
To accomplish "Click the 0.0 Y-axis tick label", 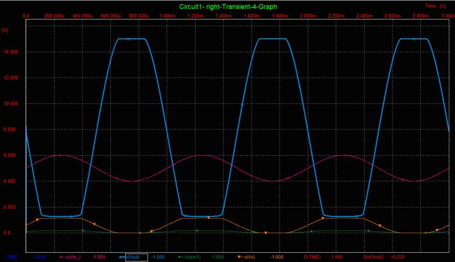I will coord(7,232).
